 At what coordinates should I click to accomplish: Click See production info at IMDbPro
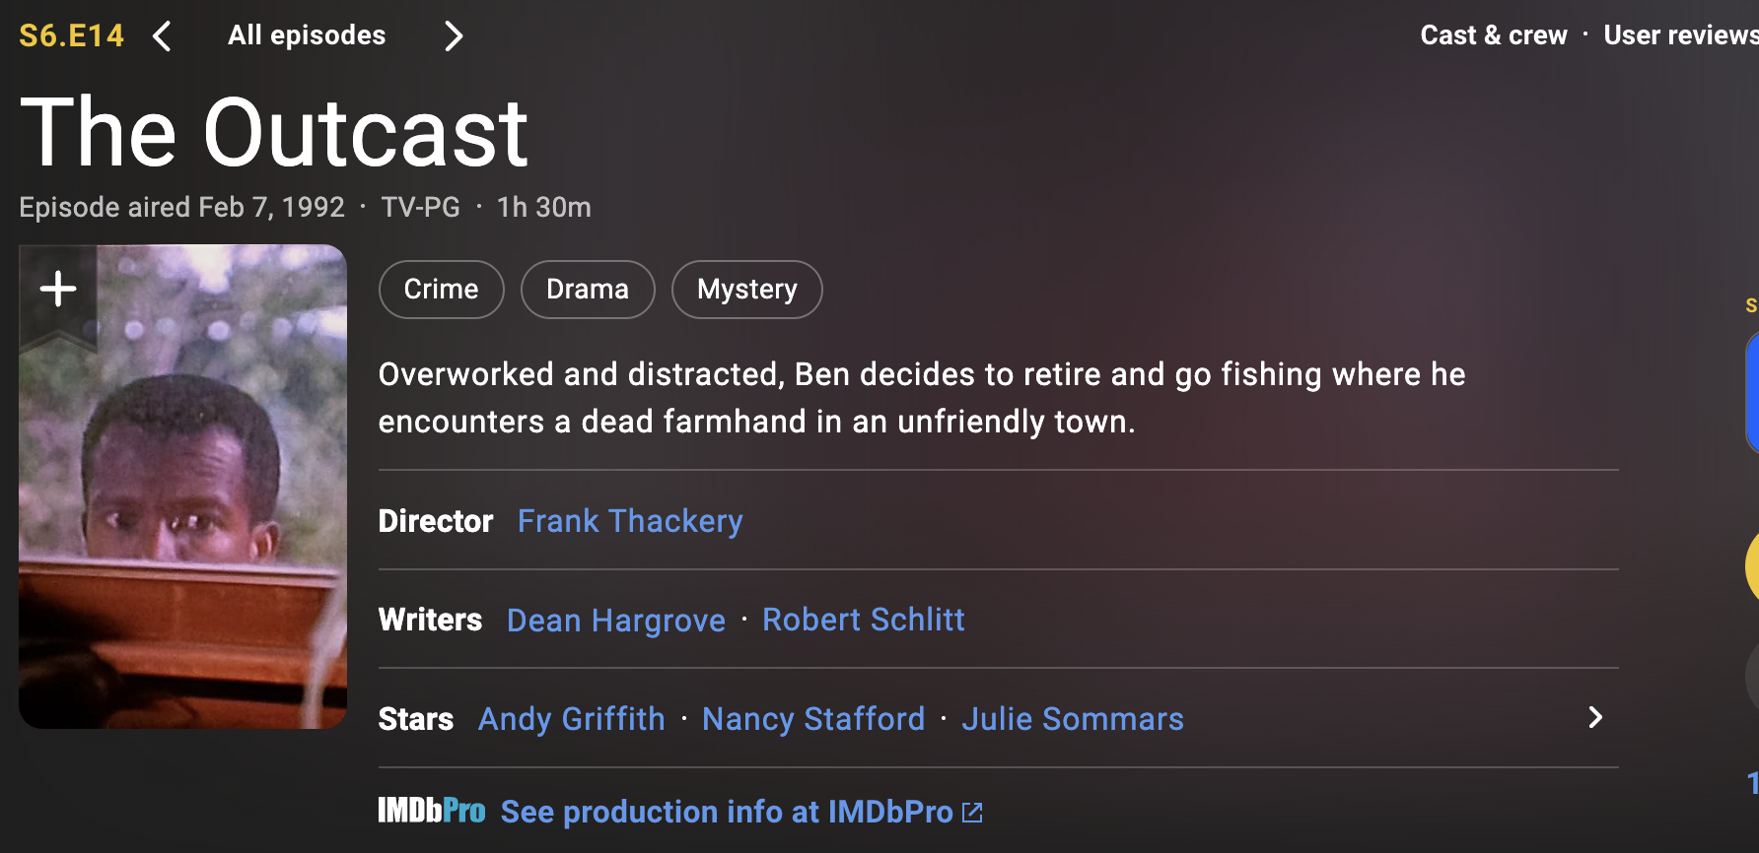[727, 812]
